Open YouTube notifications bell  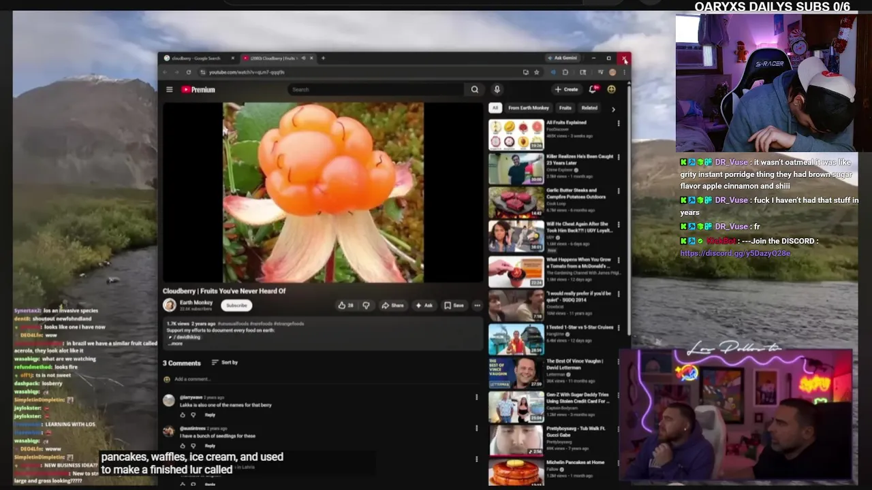click(x=594, y=89)
